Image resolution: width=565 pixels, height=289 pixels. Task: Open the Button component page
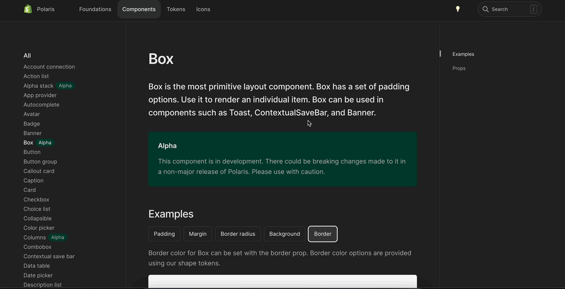(32, 152)
